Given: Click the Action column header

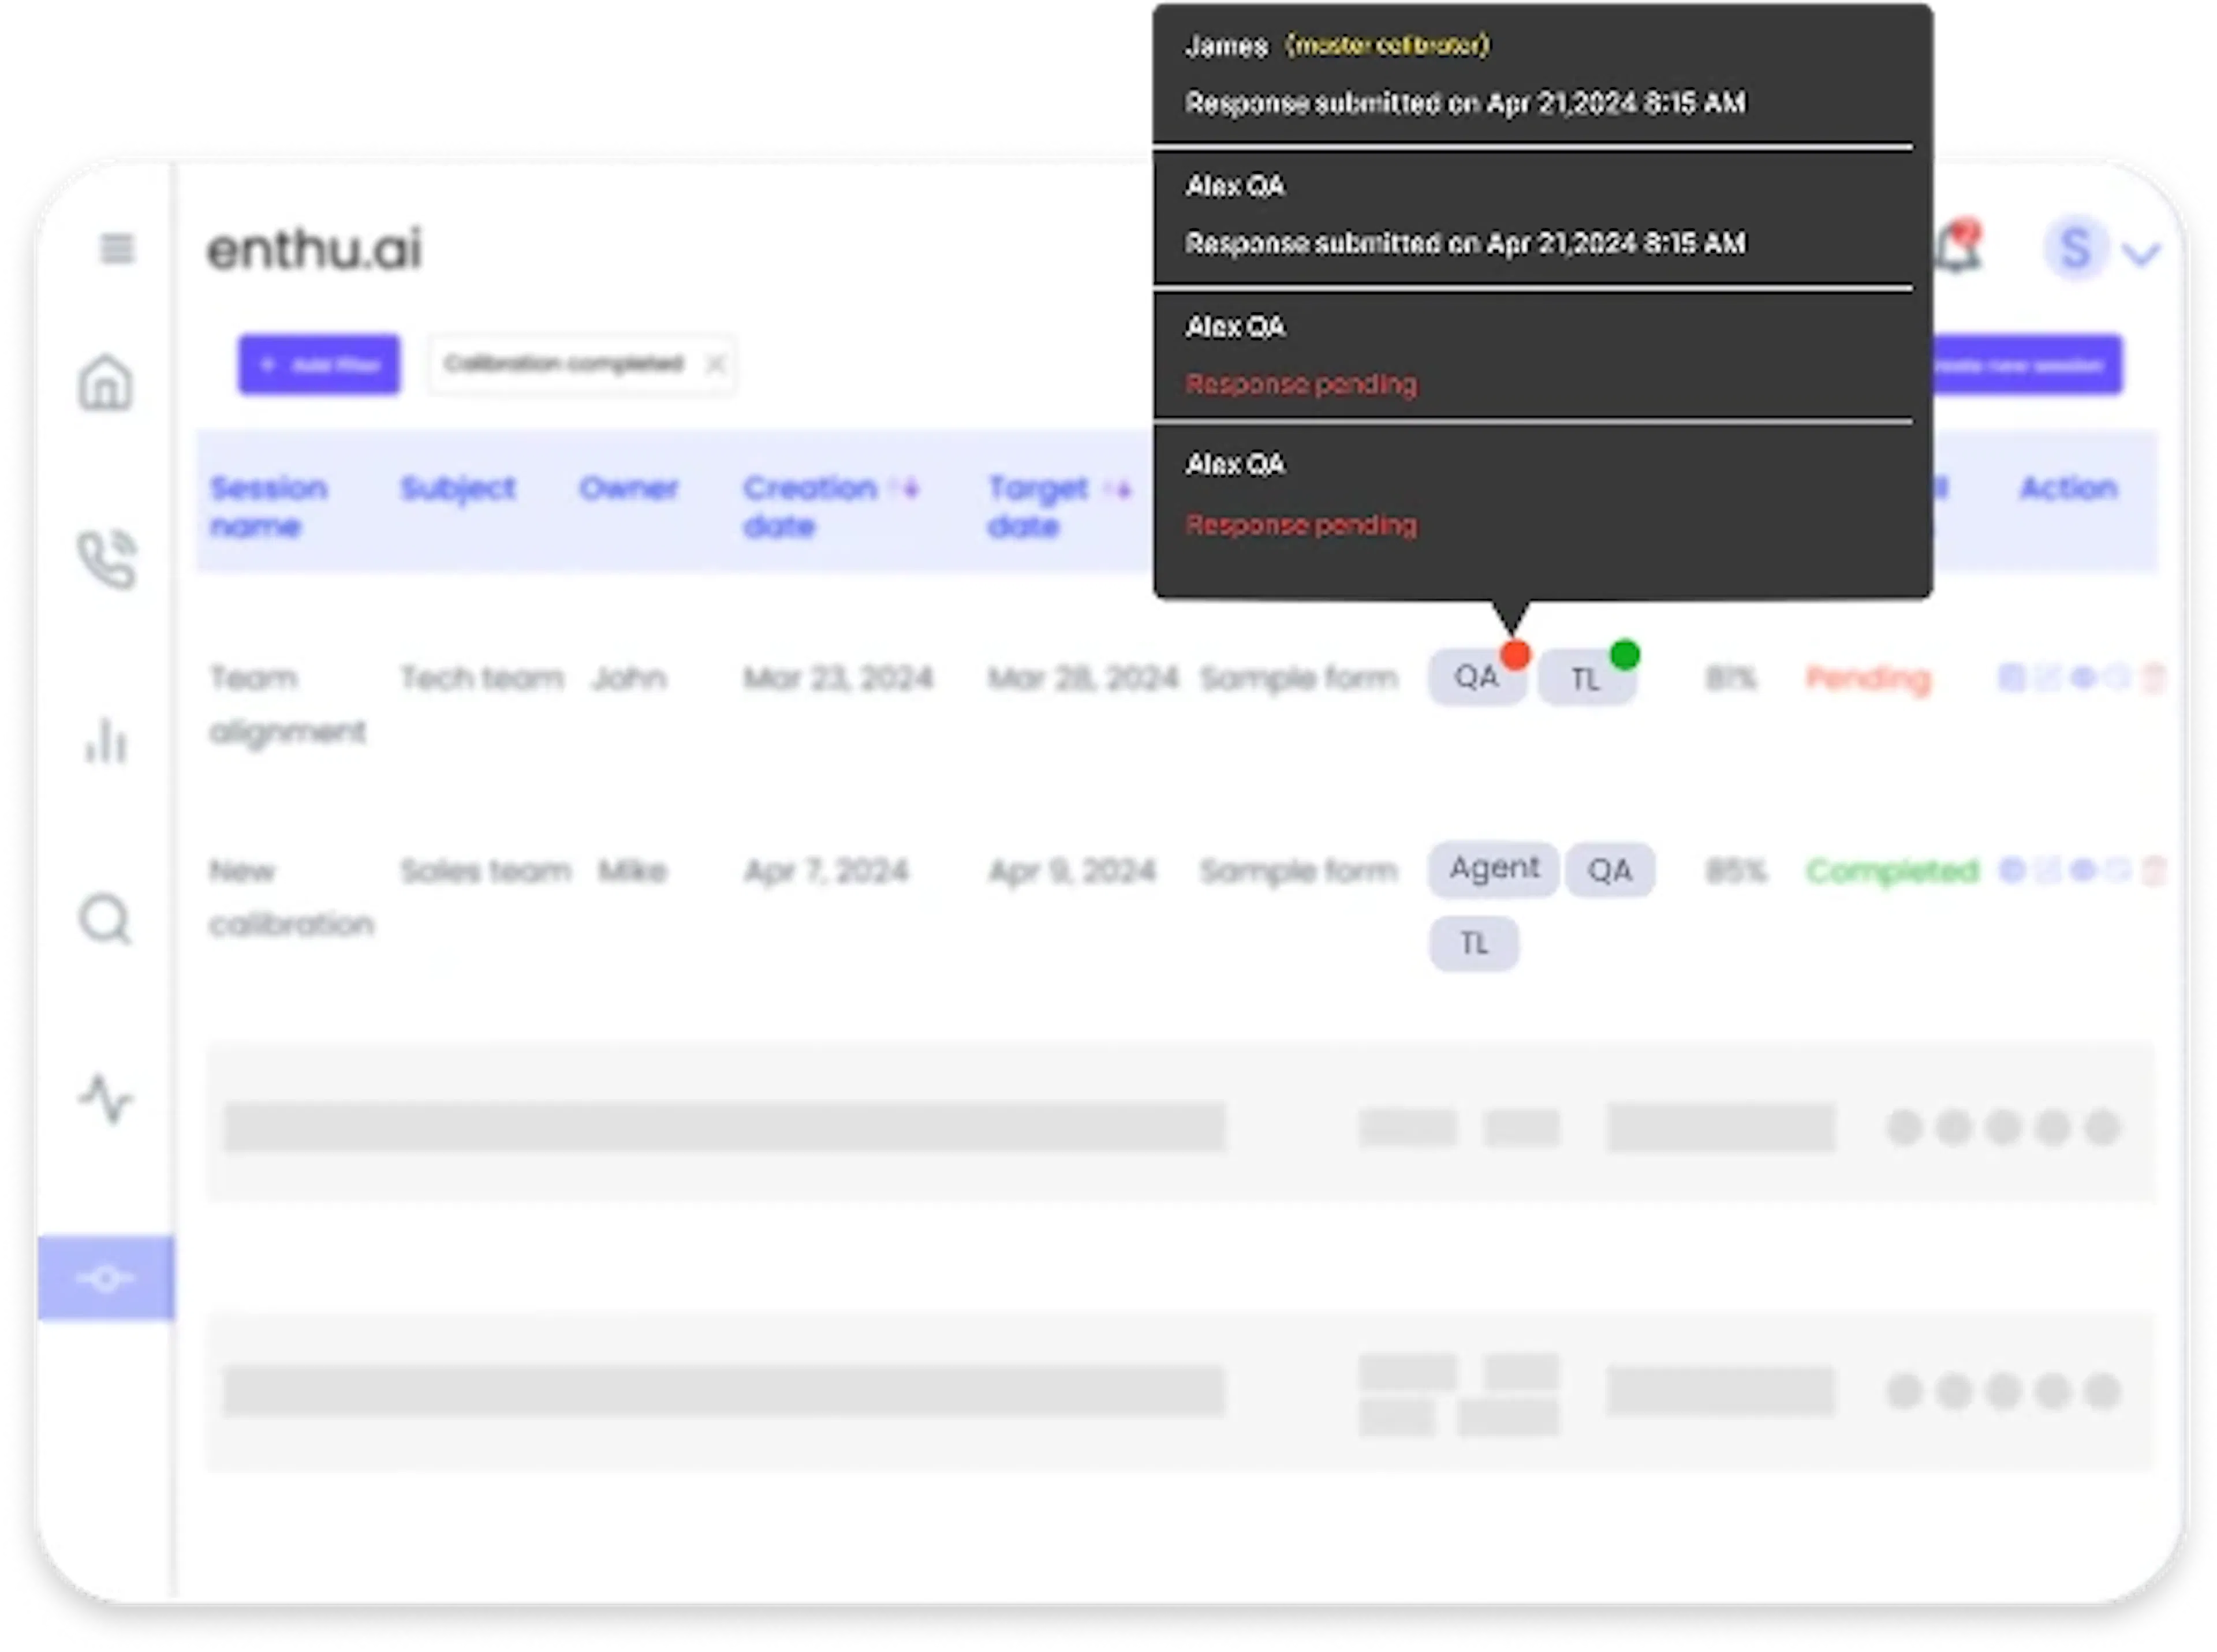Looking at the screenshot, I should point(2068,488).
